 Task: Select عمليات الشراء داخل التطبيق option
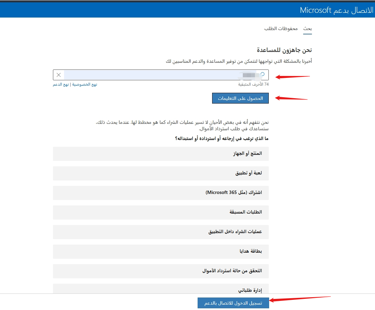(161, 232)
